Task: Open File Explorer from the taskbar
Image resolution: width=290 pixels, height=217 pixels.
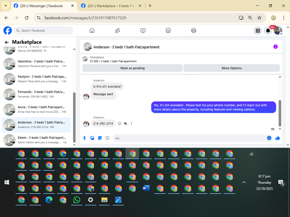Action: [104, 200]
